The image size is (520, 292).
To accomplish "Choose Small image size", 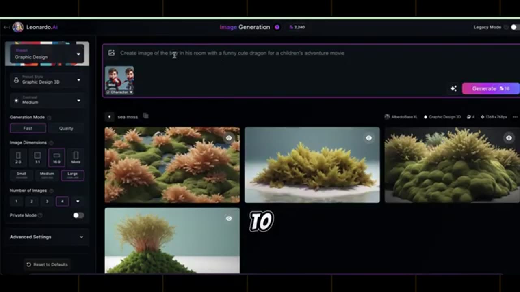I will click(x=22, y=175).
